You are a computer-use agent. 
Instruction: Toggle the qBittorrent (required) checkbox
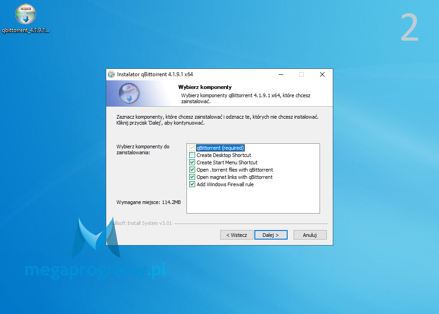[192, 148]
